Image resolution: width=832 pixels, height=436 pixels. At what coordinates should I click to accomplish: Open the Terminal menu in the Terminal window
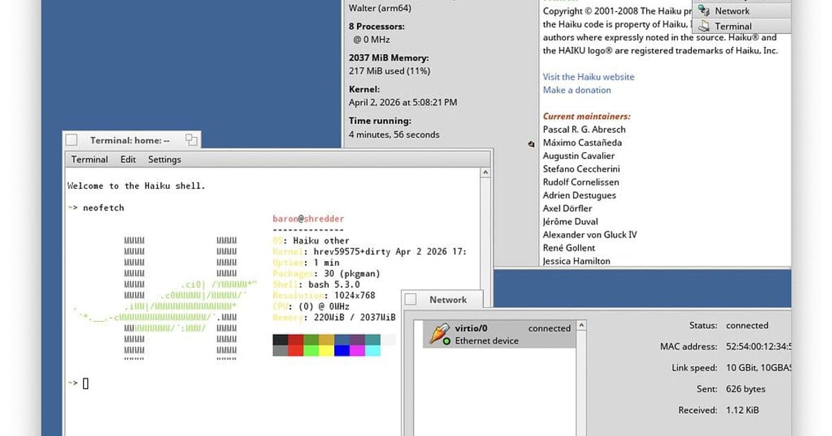[x=89, y=159]
